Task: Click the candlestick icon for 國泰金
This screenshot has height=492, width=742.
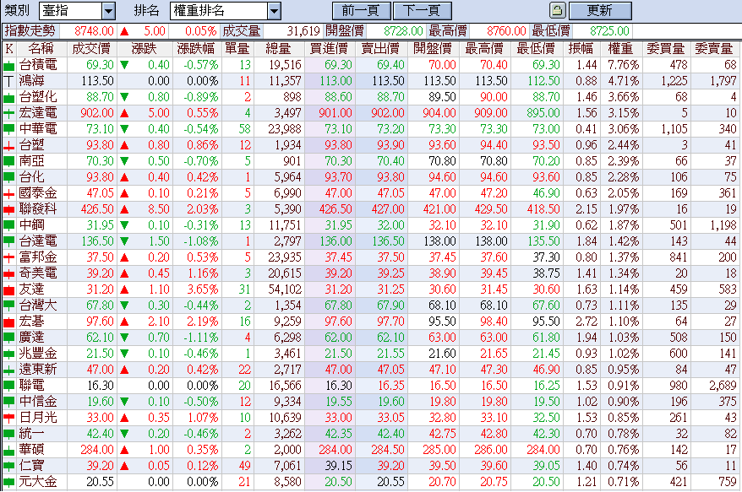Action: point(9,194)
